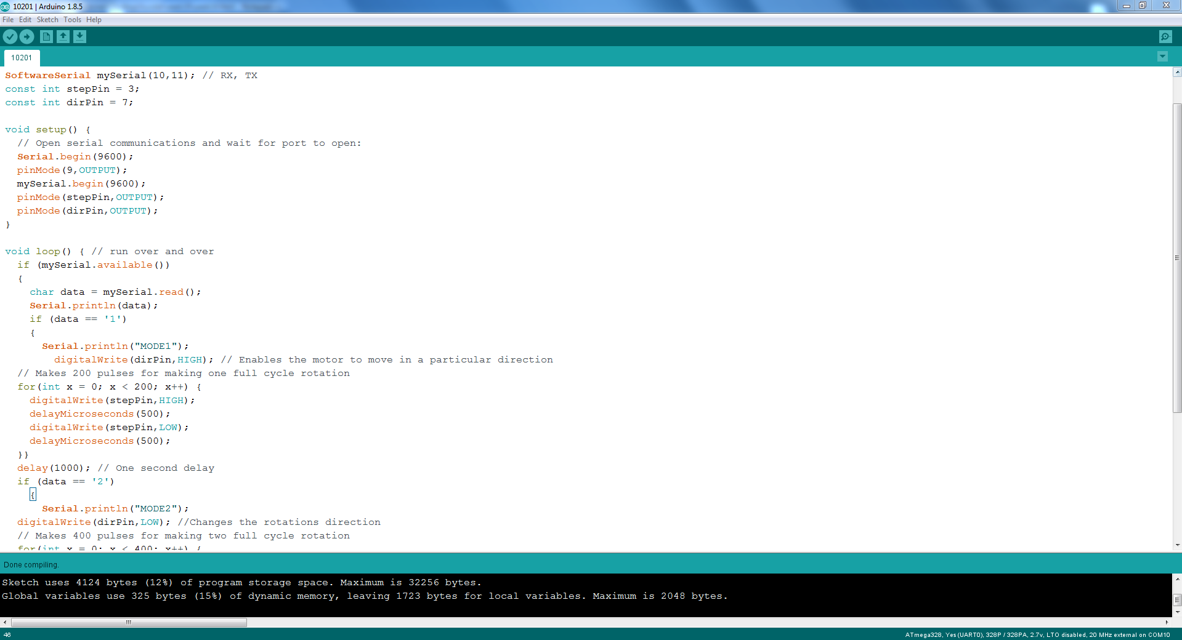Click the "Global variables use 325 bytes" line
Viewport: 1182px width, 640px height.
pyautogui.click(x=365, y=596)
